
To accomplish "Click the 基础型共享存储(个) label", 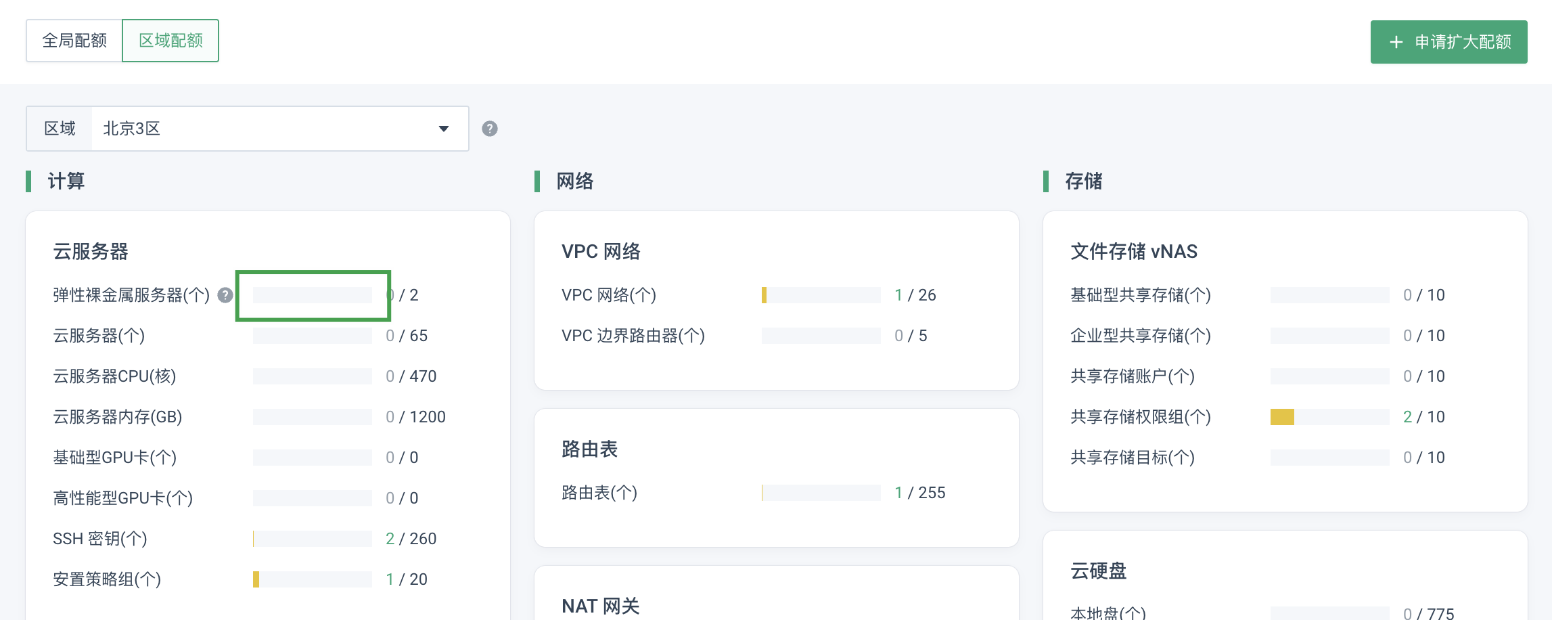I will click(x=1141, y=295).
